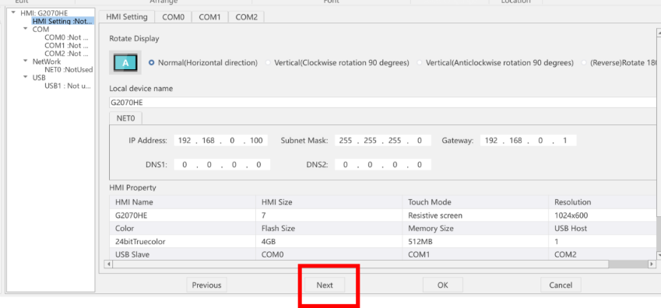
Task: Collapse the NetWork tree node
Action: tap(26, 61)
